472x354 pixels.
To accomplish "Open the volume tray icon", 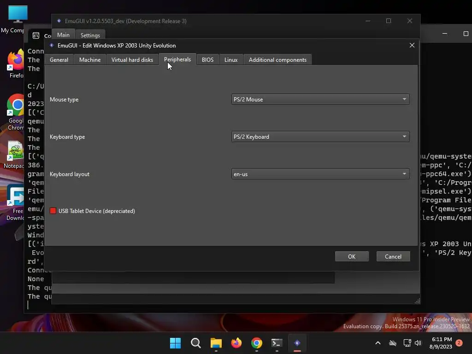I will pos(418,343).
